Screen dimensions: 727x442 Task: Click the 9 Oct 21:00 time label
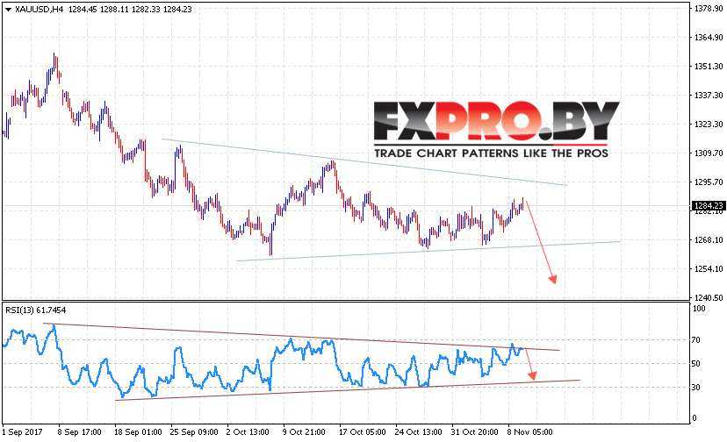304,432
